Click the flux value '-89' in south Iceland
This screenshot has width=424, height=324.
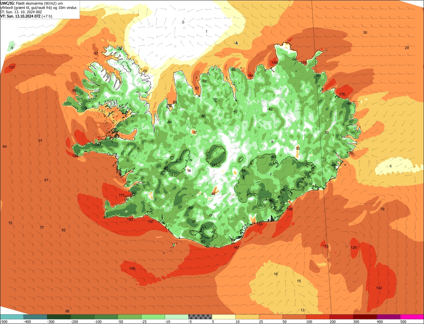pos(190,208)
